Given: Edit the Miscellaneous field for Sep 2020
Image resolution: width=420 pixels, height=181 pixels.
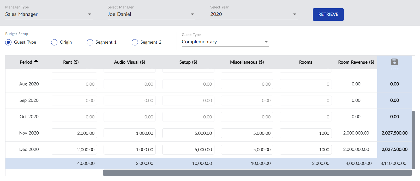Looking at the screenshot, I should tap(247, 100).
